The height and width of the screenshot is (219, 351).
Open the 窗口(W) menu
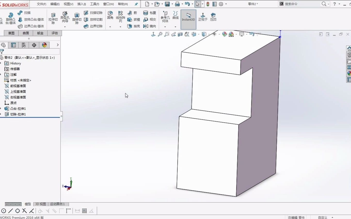coord(108,4)
